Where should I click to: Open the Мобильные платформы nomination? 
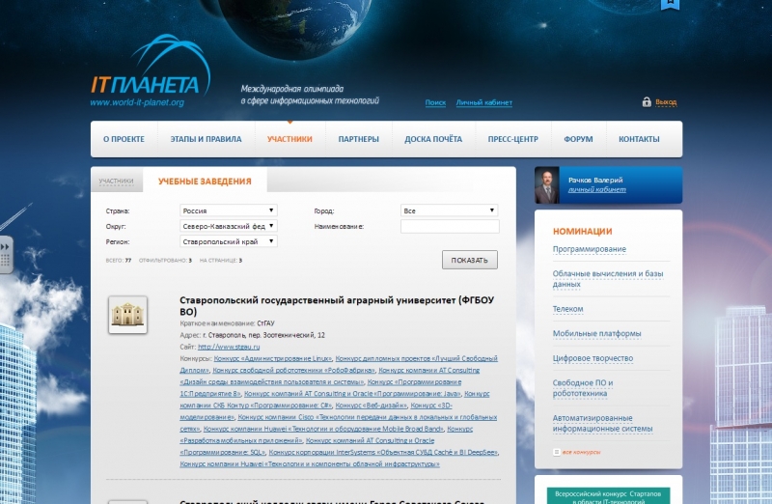click(596, 333)
